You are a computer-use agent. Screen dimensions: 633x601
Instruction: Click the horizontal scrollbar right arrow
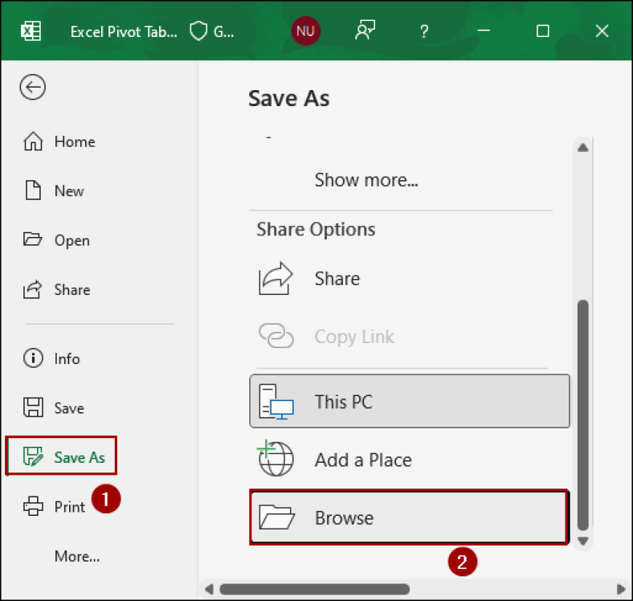point(621,589)
